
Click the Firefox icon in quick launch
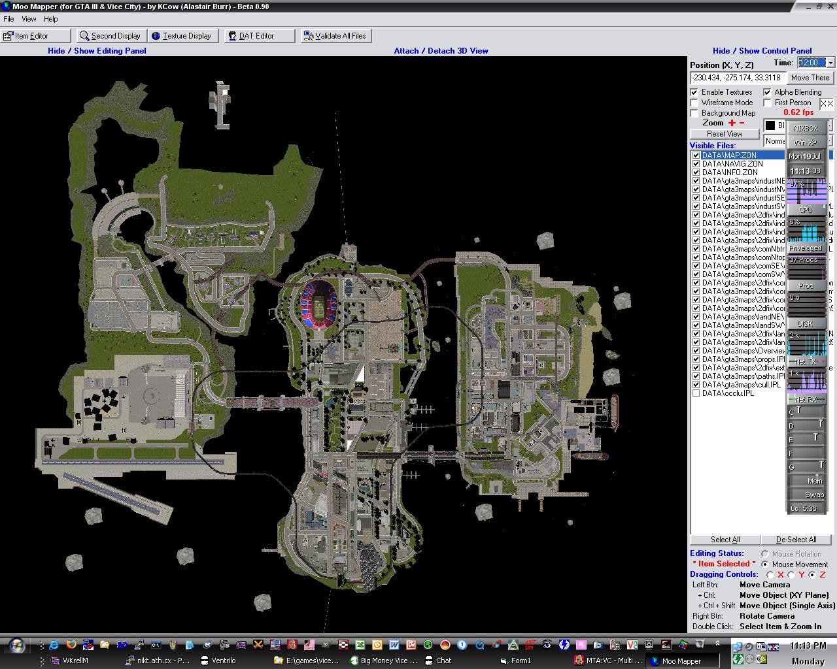71,645
